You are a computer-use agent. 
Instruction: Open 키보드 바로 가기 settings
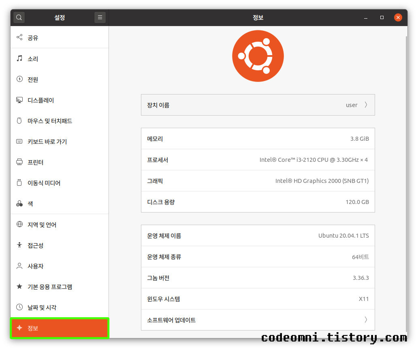[60, 142]
